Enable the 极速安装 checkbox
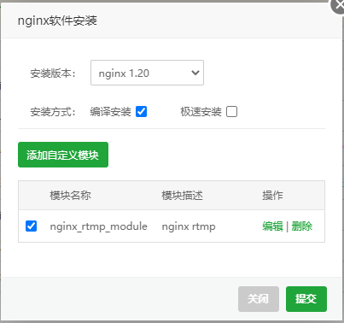This screenshot has width=344, height=323. [231, 112]
